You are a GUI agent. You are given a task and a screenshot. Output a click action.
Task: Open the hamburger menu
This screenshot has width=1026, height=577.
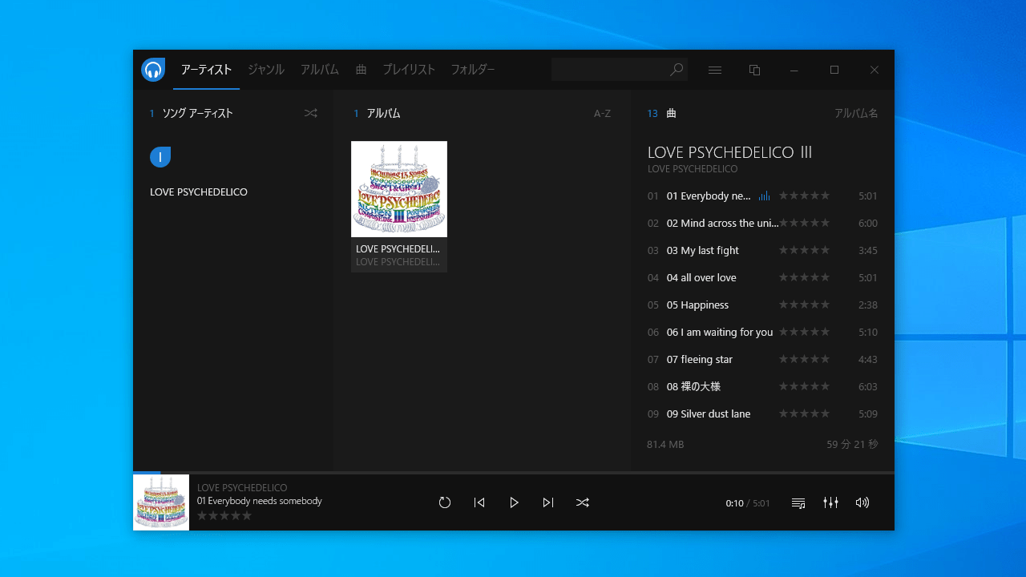pos(715,70)
